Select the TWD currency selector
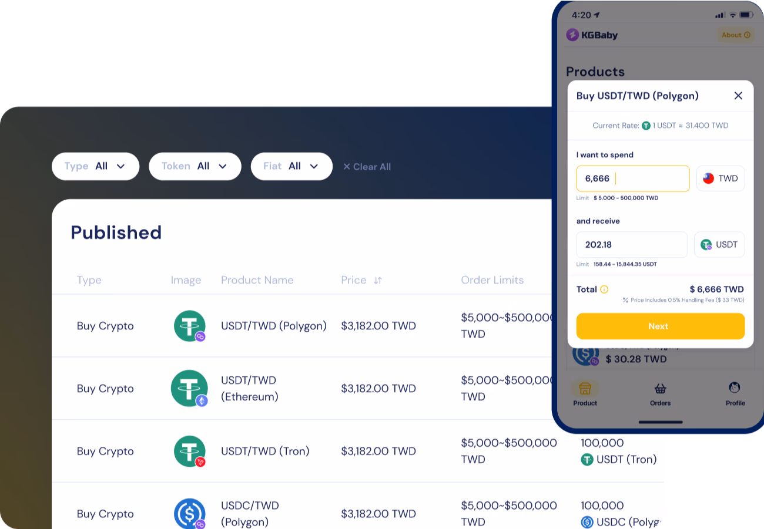The height and width of the screenshot is (529, 764). pyautogui.click(x=720, y=178)
